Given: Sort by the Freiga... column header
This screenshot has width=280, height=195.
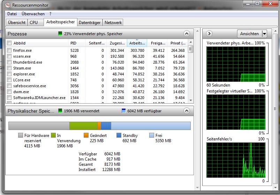Looking at the screenshot, I should pos(157,43).
